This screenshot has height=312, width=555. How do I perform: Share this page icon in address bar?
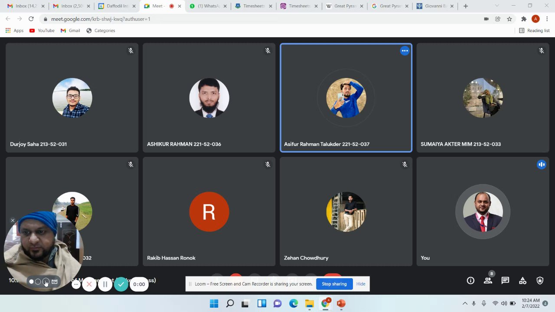498,19
